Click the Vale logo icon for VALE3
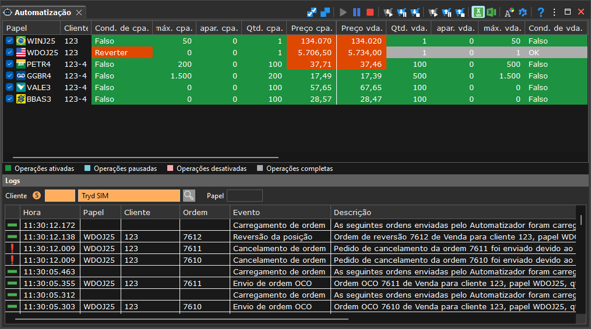 21,87
